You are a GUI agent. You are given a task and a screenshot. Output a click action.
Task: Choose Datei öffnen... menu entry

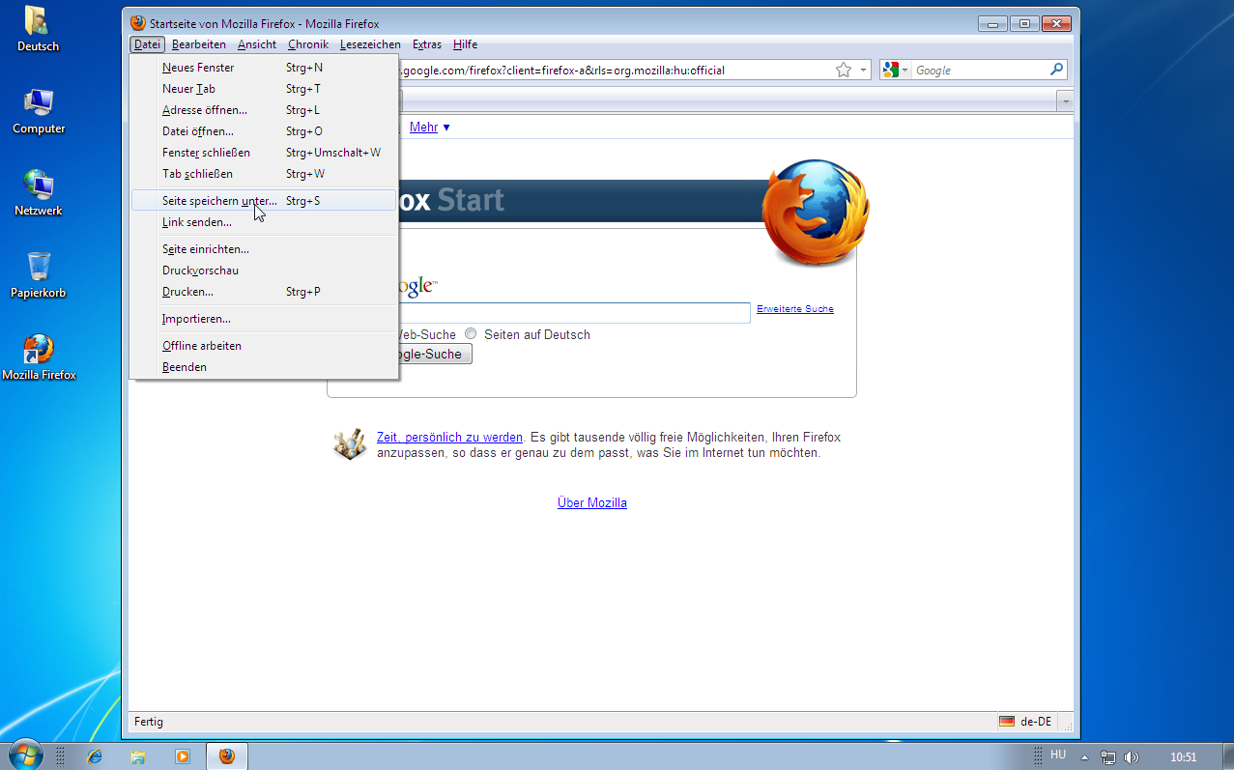click(x=264, y=131)
